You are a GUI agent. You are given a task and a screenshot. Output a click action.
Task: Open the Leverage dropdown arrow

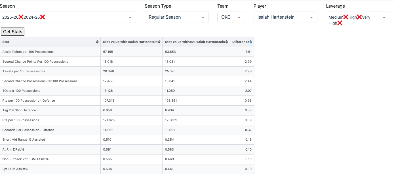pyautogui.click(x=384, y=18)
